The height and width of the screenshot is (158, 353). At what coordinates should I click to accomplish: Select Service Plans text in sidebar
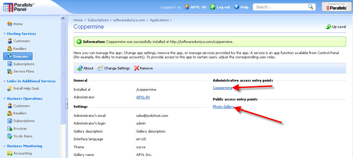point(24,71)
